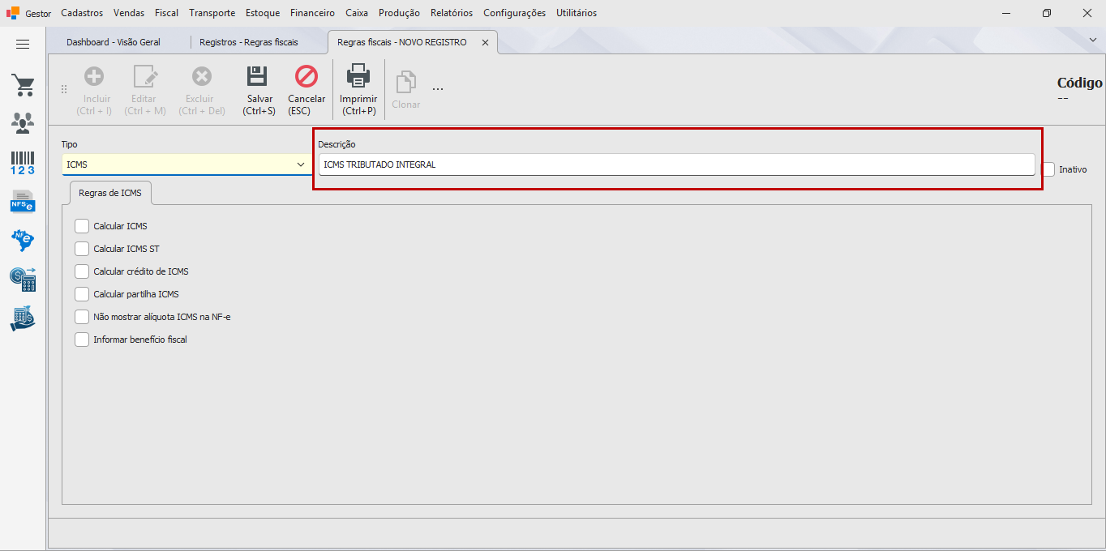Open the hamburger menu in the sidebar
This screenshot has width=1106, height=551.
(x=23, y=45)
